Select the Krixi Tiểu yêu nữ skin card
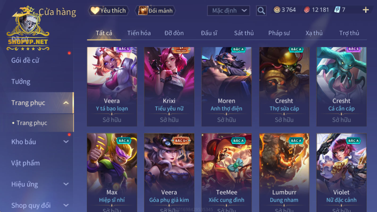Viewport: 377px width, 212px height. tap(169, 87)
